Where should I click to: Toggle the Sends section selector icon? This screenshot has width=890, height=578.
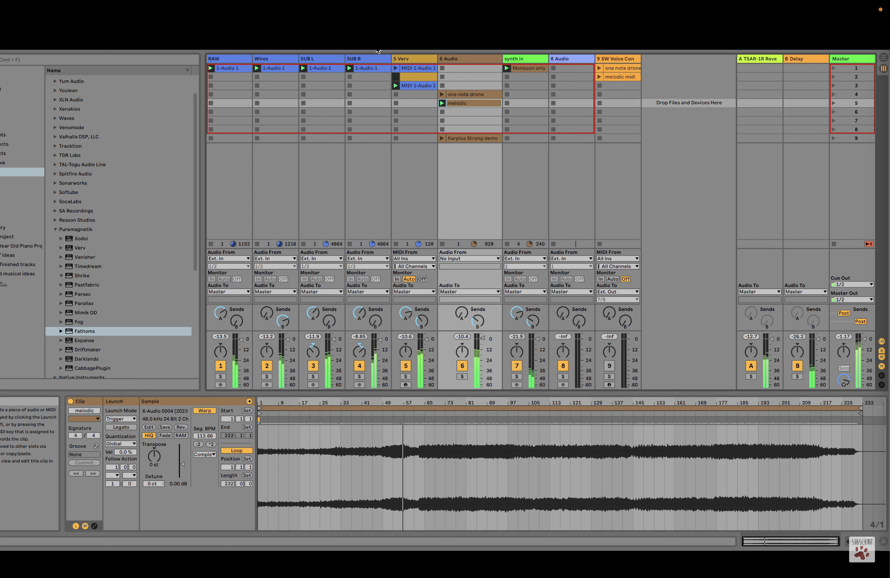pos(881,351)
